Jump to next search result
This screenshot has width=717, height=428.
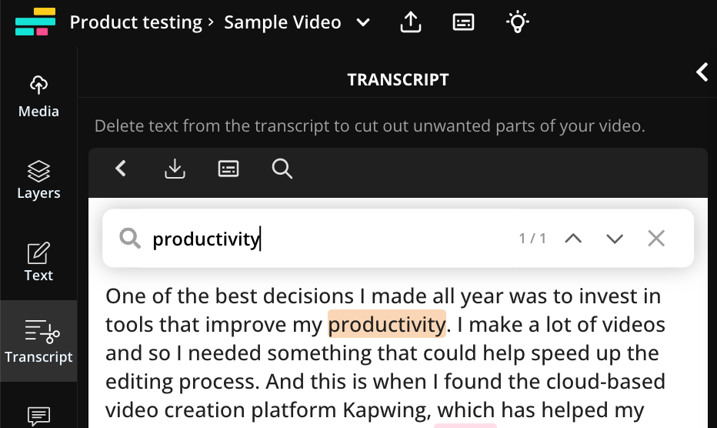[614, 239]
